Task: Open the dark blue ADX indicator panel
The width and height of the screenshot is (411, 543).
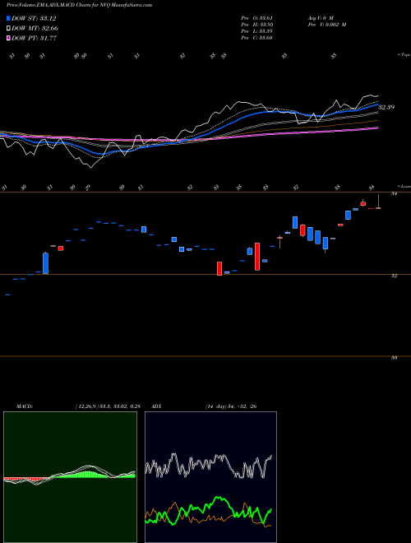Action: pyautogui.click(x=210, y=477)
